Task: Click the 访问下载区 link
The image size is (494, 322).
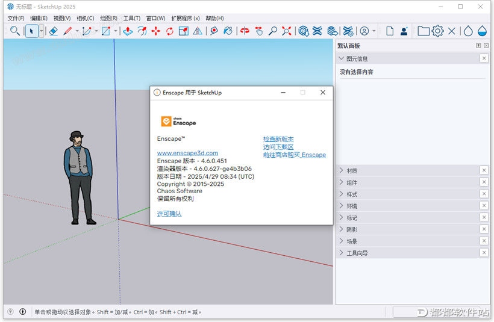Action: [x=278, y=147]
